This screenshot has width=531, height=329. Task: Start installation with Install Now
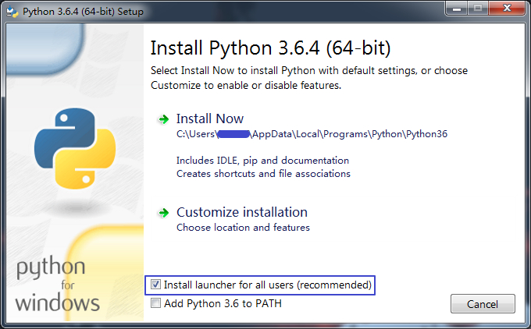pyautogui.click(x=209, y=119)
